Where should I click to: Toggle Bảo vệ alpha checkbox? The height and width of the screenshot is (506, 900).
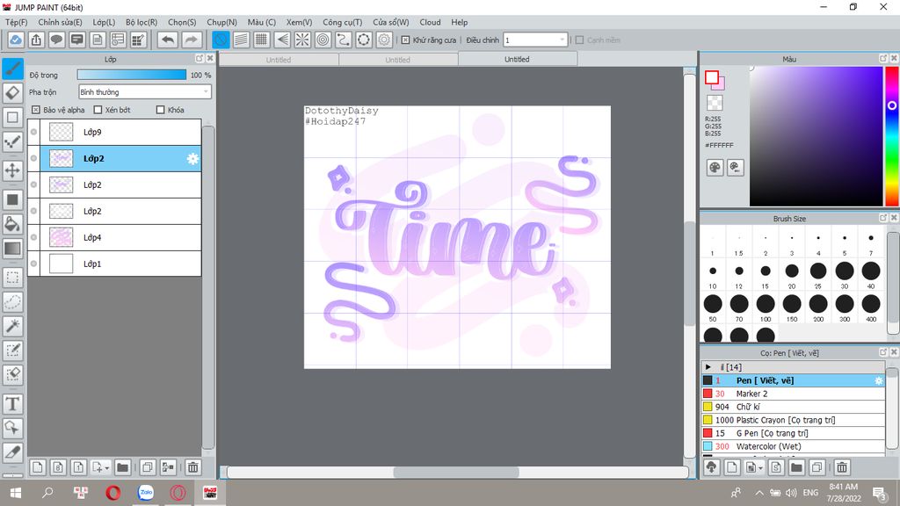pyautogui.click(x=35, y=110)
